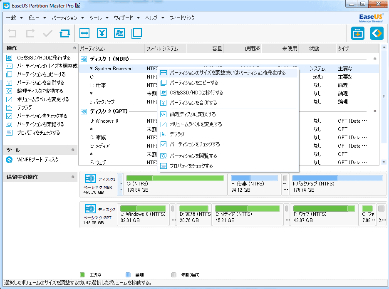Open the ヘルプ menu
The height and width of the screenshot is (289, 389).
pyautogui.click(x=154, y=18)
